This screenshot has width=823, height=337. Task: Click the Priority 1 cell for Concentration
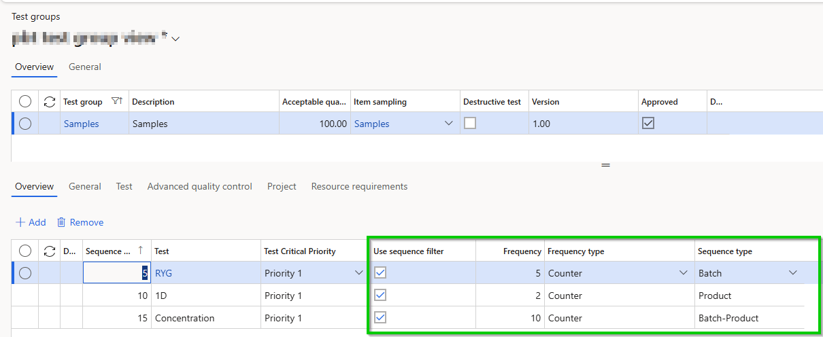click(315, 318)
